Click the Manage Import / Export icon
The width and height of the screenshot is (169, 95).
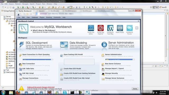[x=103, y=69]
